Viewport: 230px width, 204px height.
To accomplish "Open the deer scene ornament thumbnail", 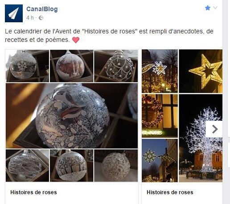I will point(72,66).
